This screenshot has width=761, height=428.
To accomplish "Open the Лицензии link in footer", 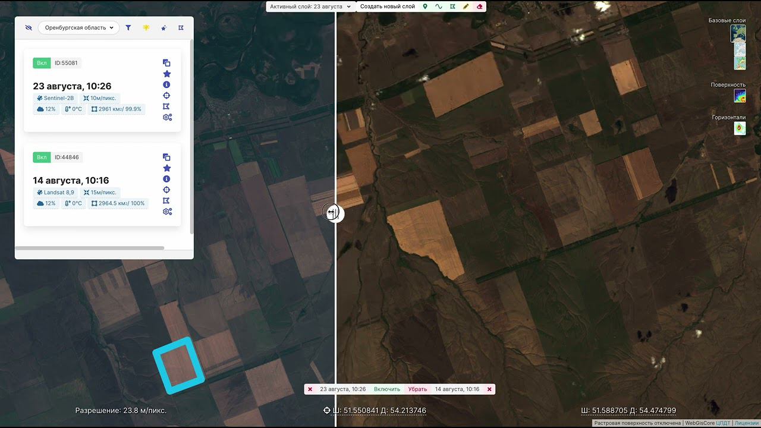I will [x=746, y=423].
